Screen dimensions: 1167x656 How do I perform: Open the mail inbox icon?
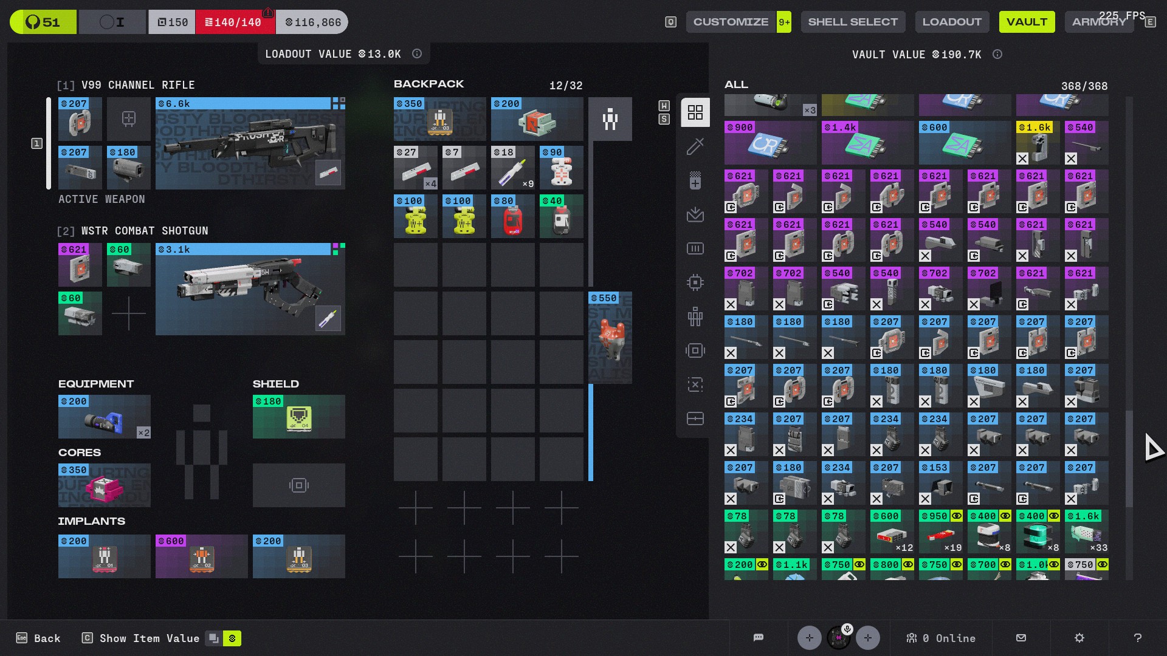[x=1021, y=638]
